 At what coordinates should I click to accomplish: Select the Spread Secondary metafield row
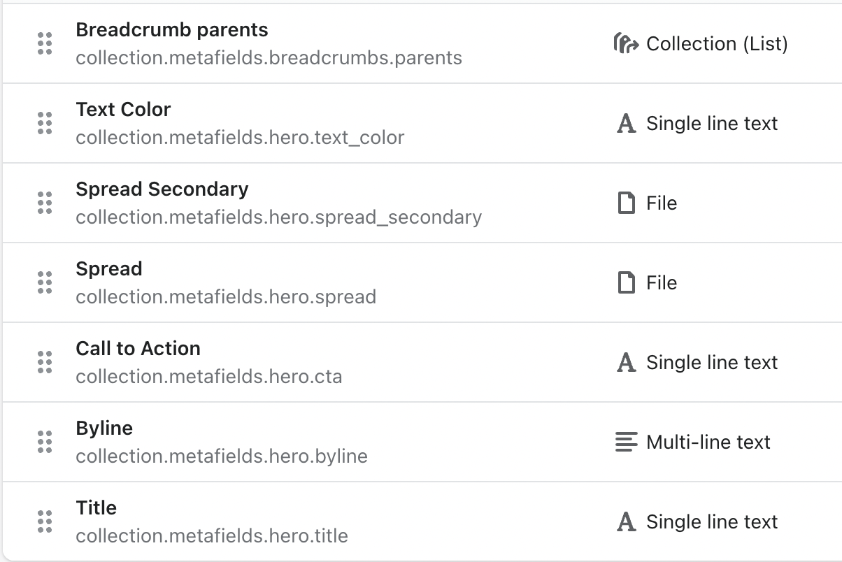click(280, 203)
